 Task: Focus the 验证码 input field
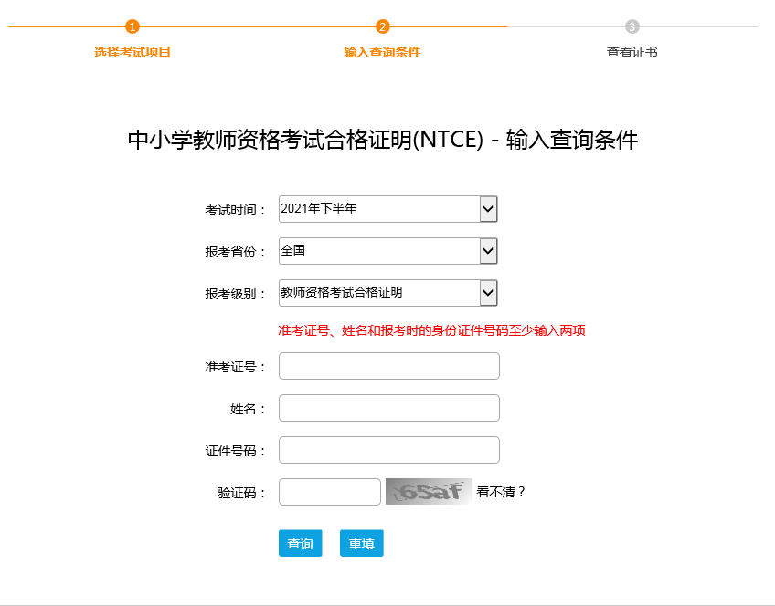click(x=330, y=492)
